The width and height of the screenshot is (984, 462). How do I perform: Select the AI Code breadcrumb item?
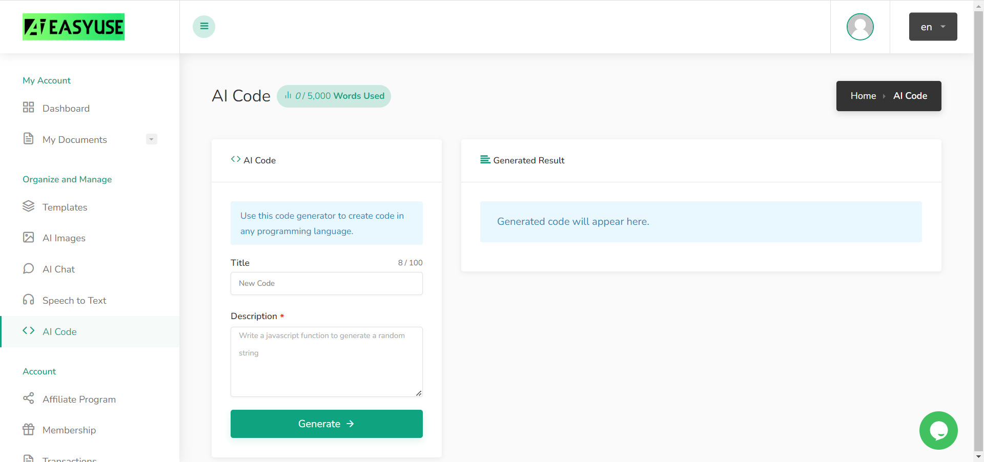910,96
